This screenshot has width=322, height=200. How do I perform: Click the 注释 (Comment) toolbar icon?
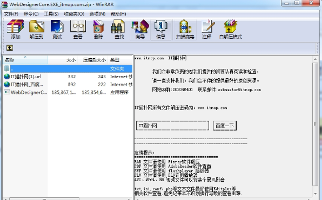point(208,26)
